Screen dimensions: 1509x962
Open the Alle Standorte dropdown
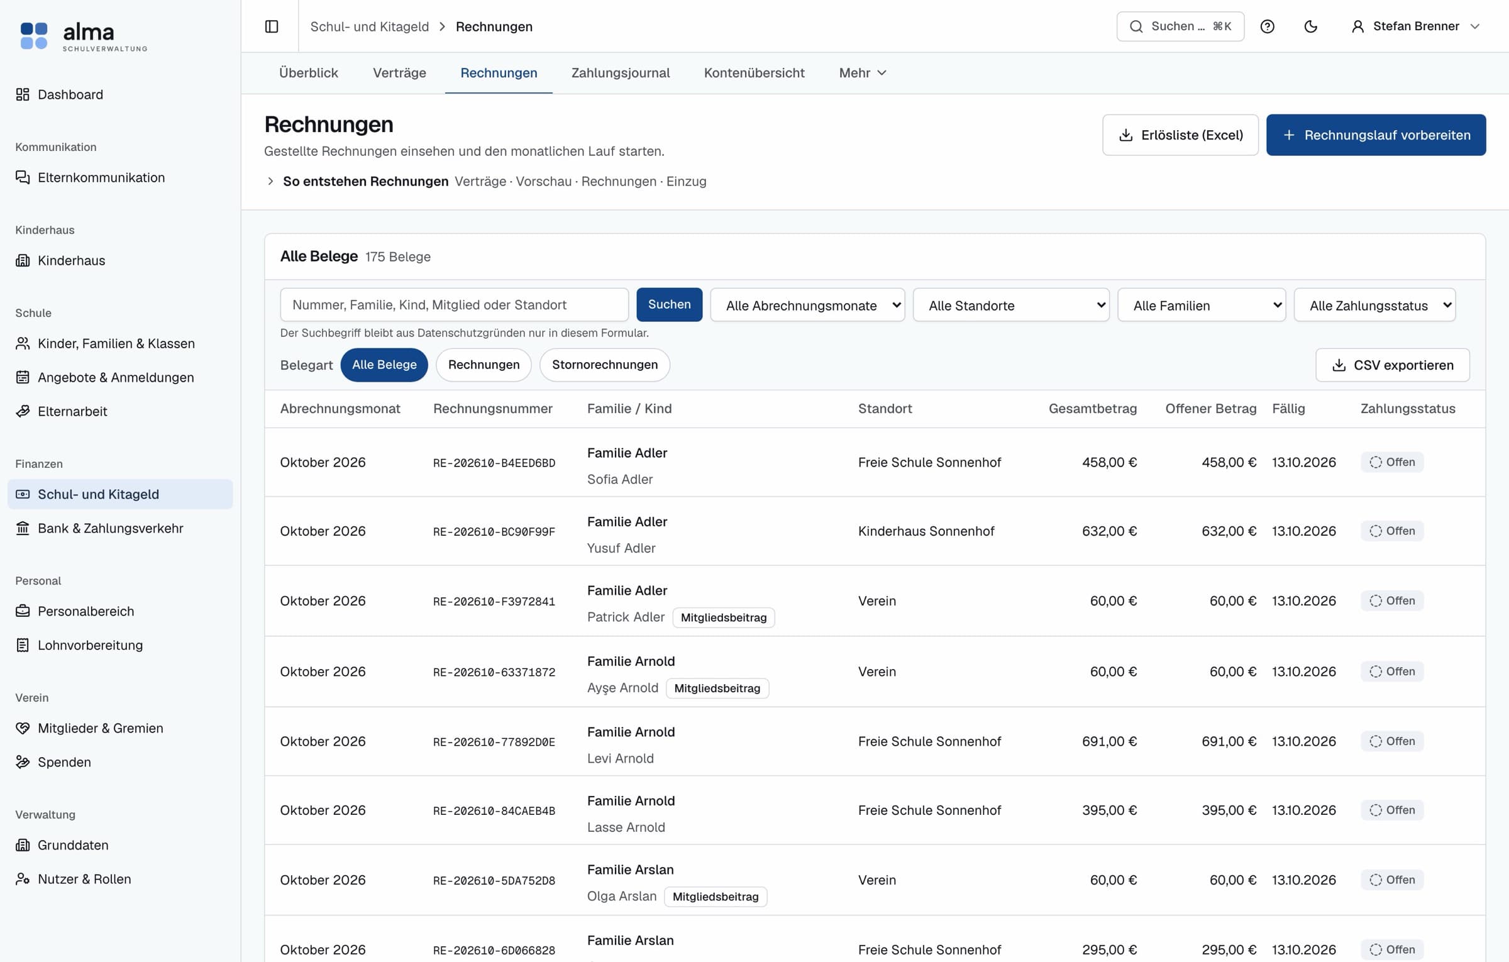(x=1011, y=305)
